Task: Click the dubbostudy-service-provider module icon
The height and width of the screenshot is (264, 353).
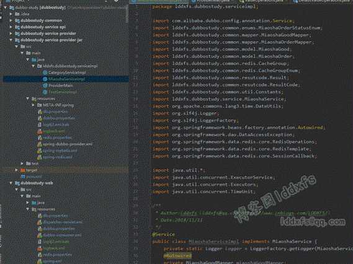Action: point(17,33)
